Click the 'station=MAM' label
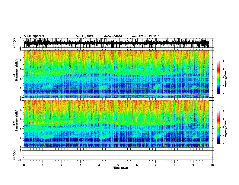239x185 pixels. coord(113,36)
